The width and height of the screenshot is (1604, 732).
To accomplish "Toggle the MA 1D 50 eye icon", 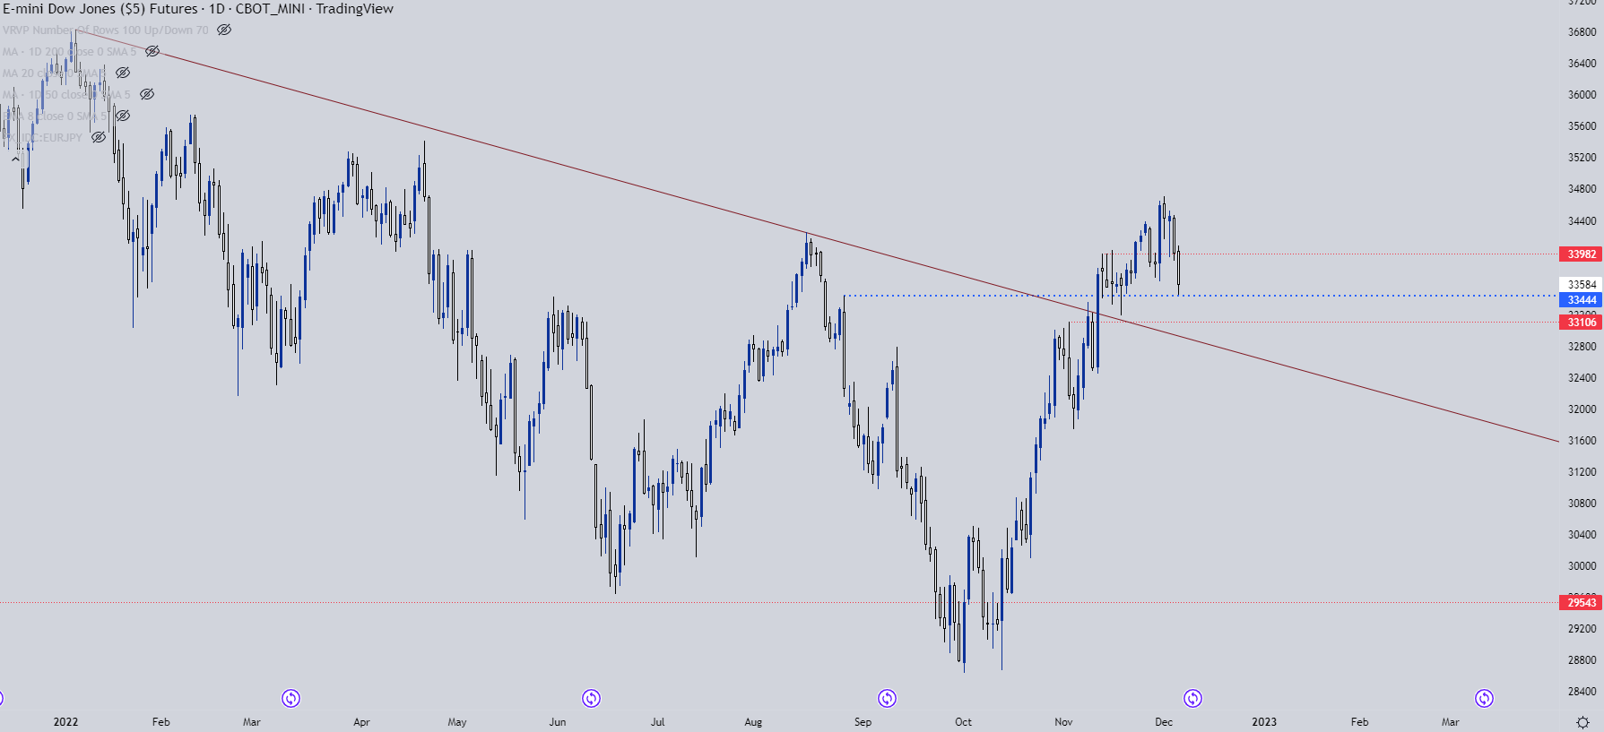I will point(147,94).
